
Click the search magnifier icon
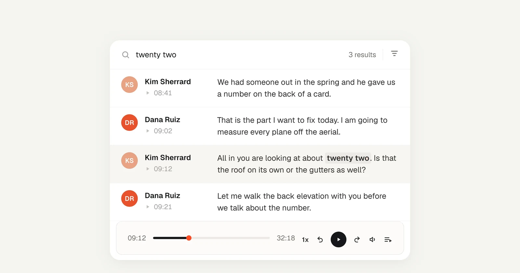click(x=125, y=55)
